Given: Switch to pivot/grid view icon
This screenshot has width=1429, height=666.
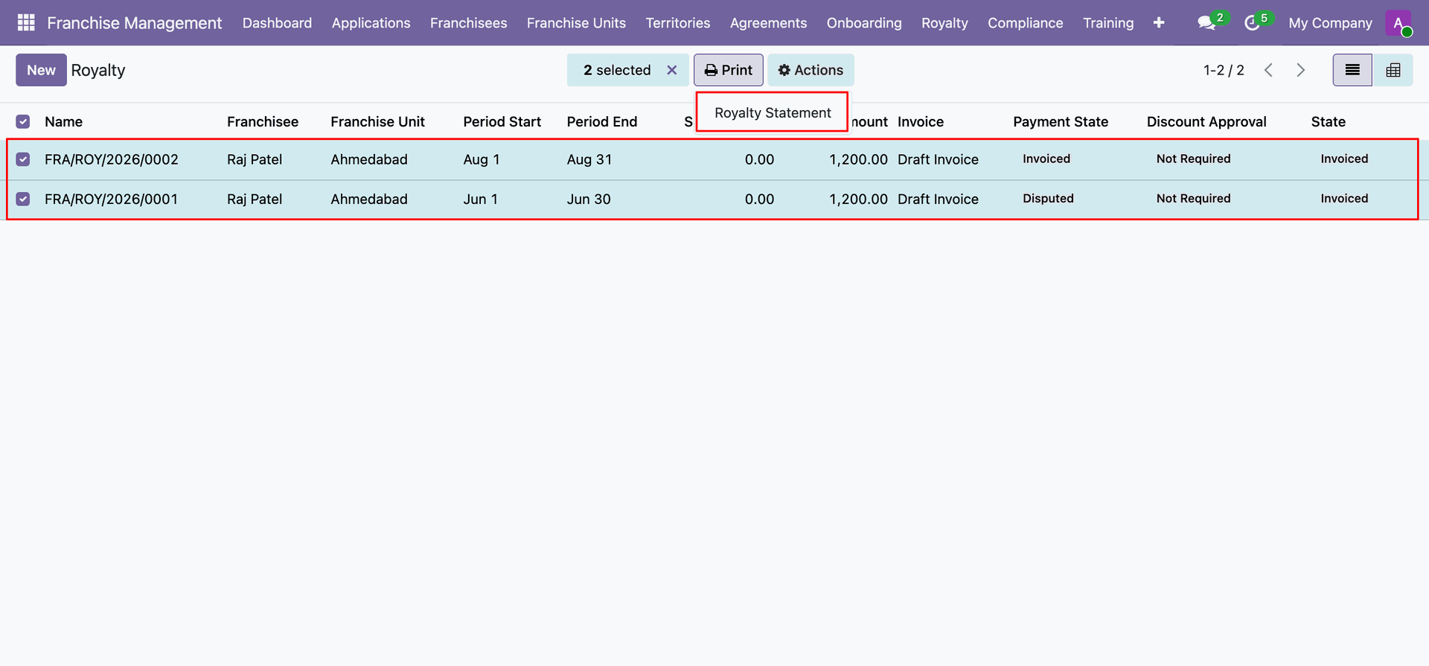Looking at the screenshot, I should (1393, 70).
